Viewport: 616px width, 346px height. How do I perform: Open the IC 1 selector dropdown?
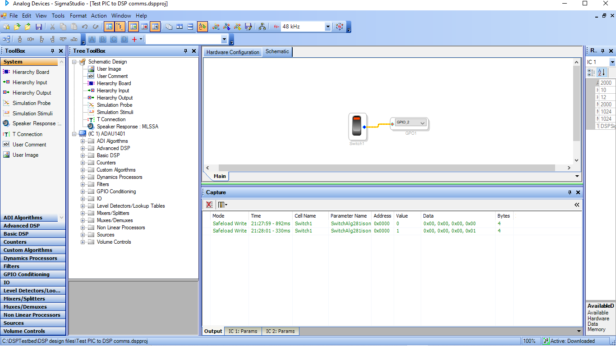pos(612,62)
